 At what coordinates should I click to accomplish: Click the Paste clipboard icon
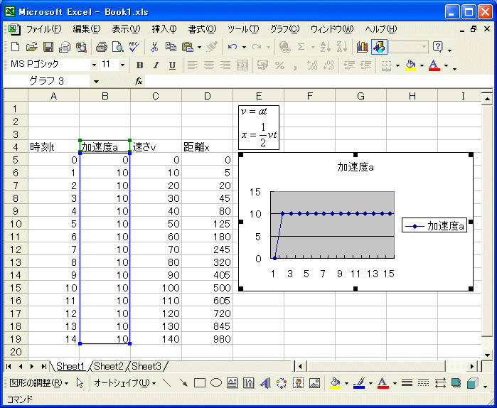click(x=188, y=47)
